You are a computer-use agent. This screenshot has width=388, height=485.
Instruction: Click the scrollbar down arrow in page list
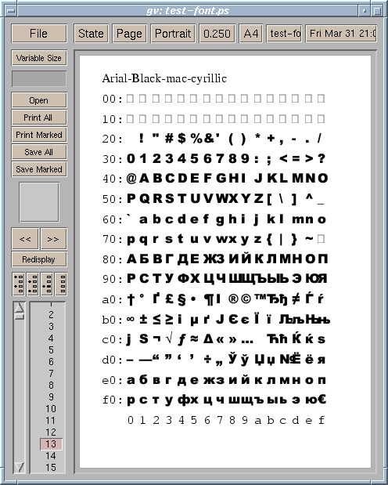(x=19, y=467)
